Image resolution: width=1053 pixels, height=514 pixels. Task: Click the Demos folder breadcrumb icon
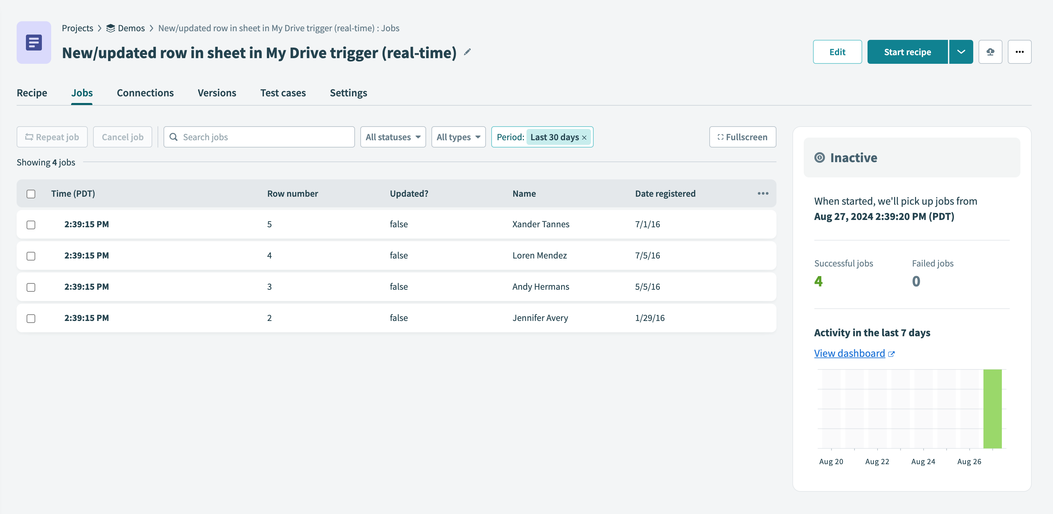(110, 28)
